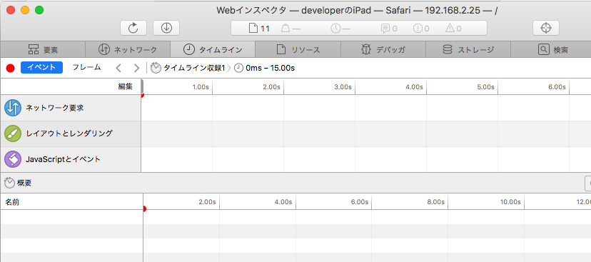Select the タイムライン tab
This screenshot has height=262, width=591.
(213, 49)
